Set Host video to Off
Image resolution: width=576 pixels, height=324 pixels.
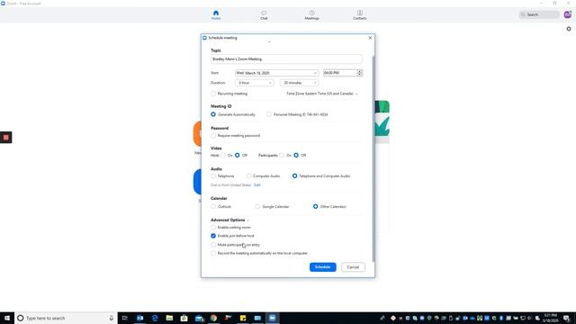238,156
